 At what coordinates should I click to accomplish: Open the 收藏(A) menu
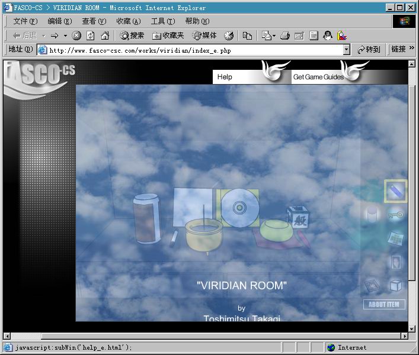(129, 21)
